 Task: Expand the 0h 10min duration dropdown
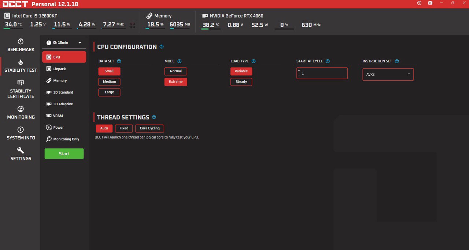coord(80,42)
